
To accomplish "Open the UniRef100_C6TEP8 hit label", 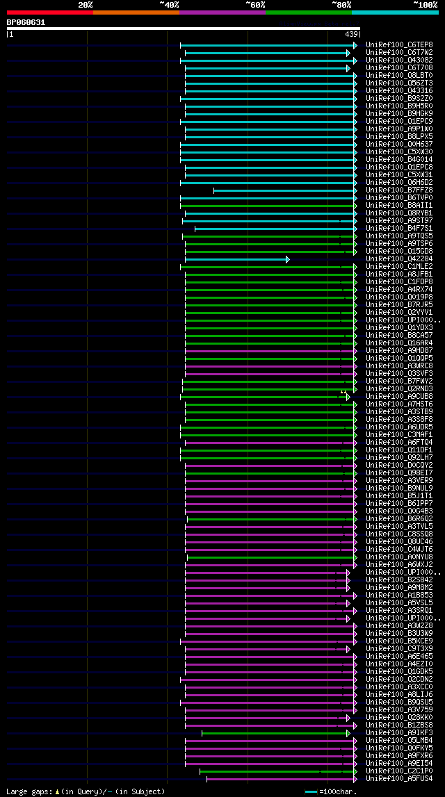I will tap(399, 44).
